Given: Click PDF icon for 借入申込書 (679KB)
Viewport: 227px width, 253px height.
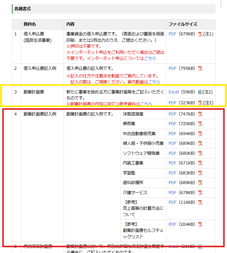Looking at the screenshot, I should (x=200, y=34).
